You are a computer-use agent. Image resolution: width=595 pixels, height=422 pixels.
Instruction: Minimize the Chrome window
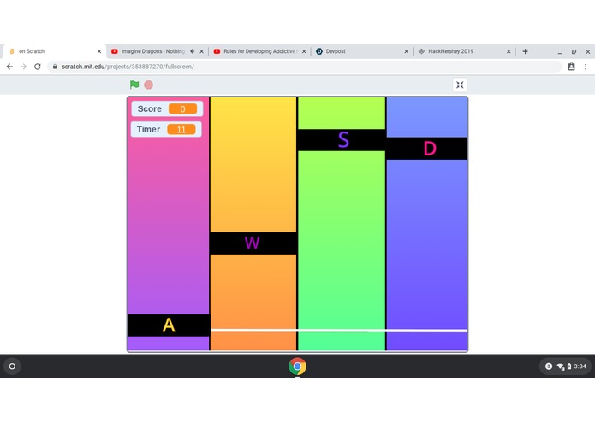coord(560,52)
